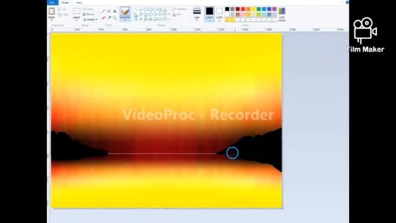
Task: Open the Brushes dropdown arrow
Action: tap(125, 20)
